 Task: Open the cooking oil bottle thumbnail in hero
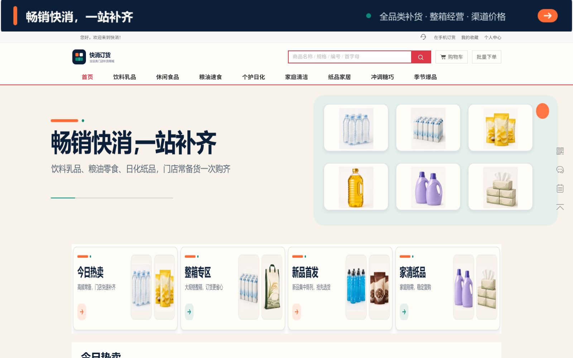pos(356,187)
